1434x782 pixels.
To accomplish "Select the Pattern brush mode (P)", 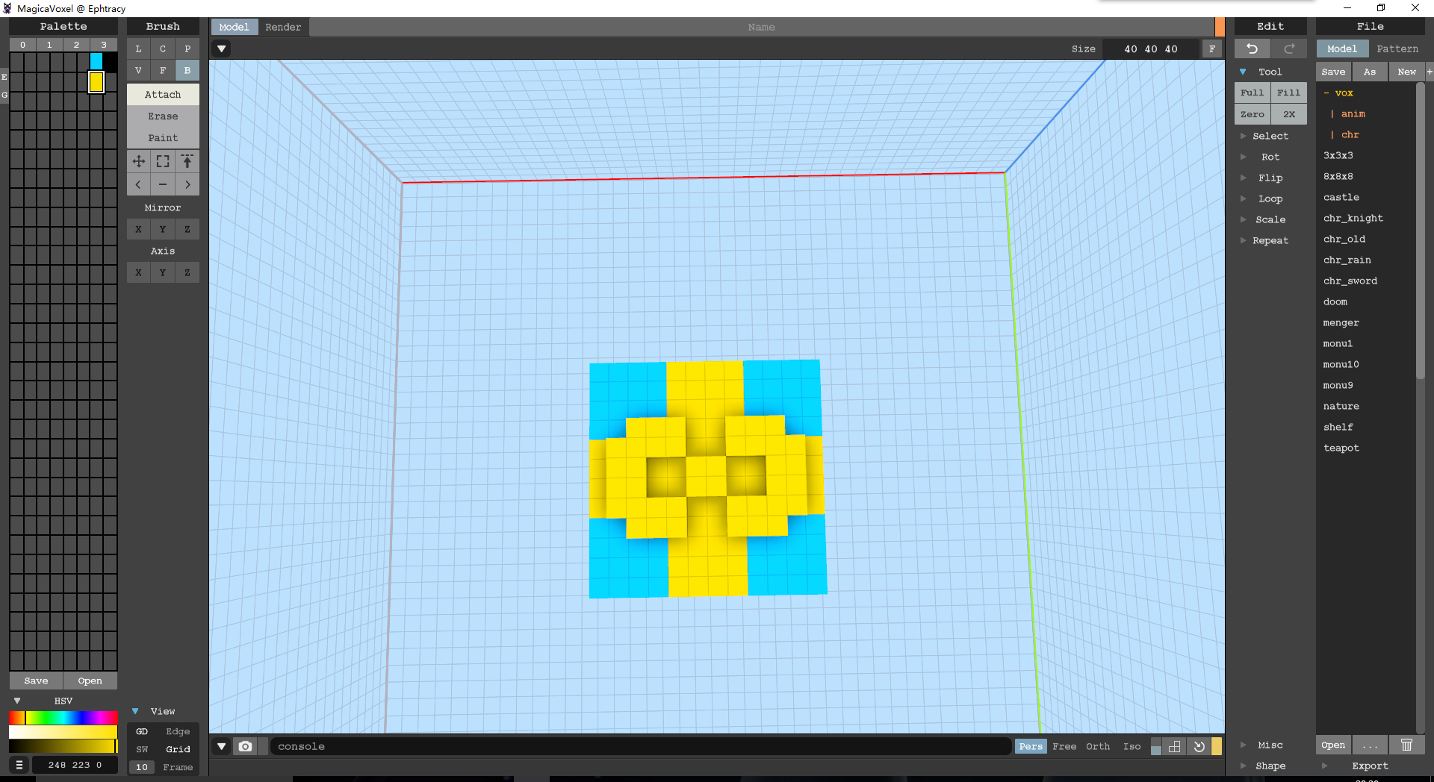I will pyautogui.click(x=187, y=49).
